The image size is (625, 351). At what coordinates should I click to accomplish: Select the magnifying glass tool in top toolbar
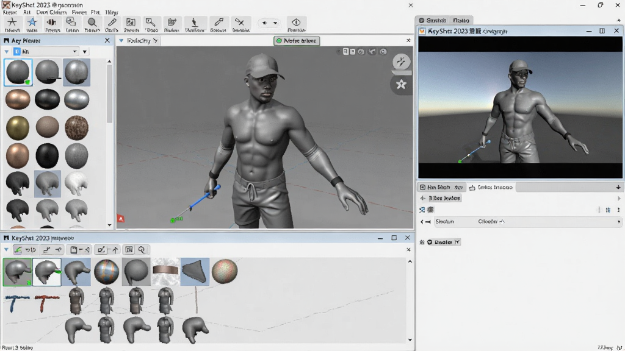click(x=92, y=24)
